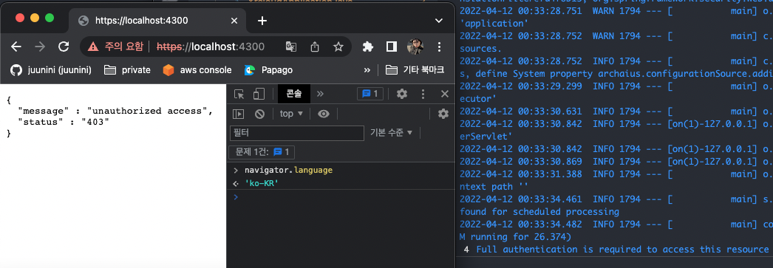Click the Full authentication is required log line
Screen dimensions: 773x268
pos(622,250)
